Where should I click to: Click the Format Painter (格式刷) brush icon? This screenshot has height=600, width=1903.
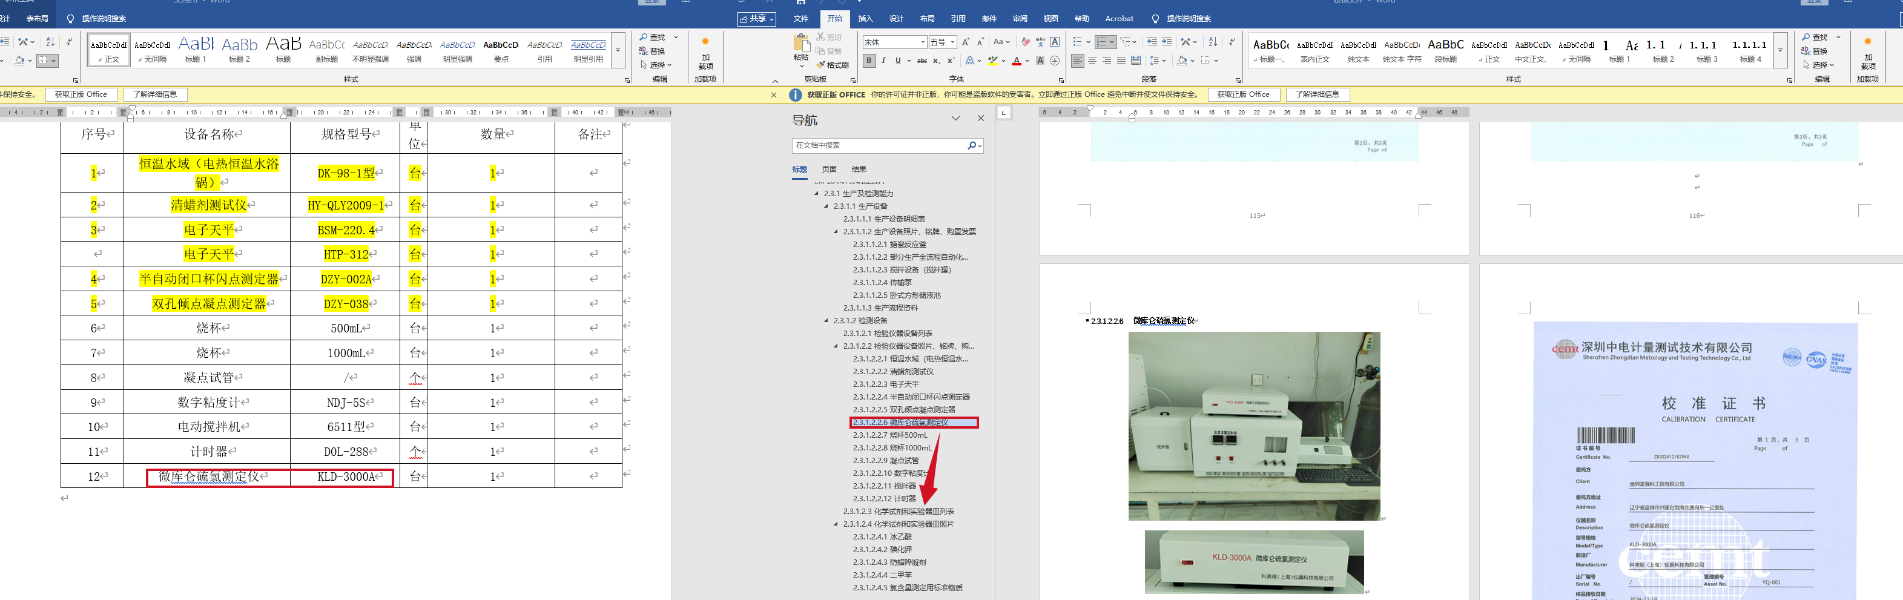click(820, 65)
